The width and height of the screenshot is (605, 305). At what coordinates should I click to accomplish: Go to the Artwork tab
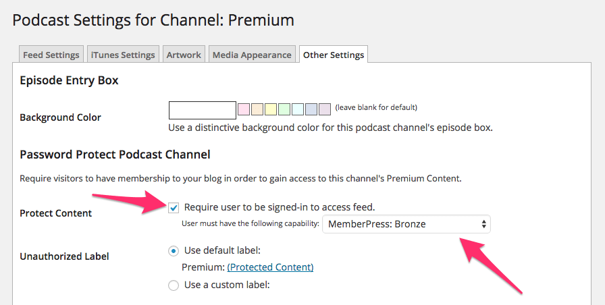pyautogui.click(x=184, y=55)
